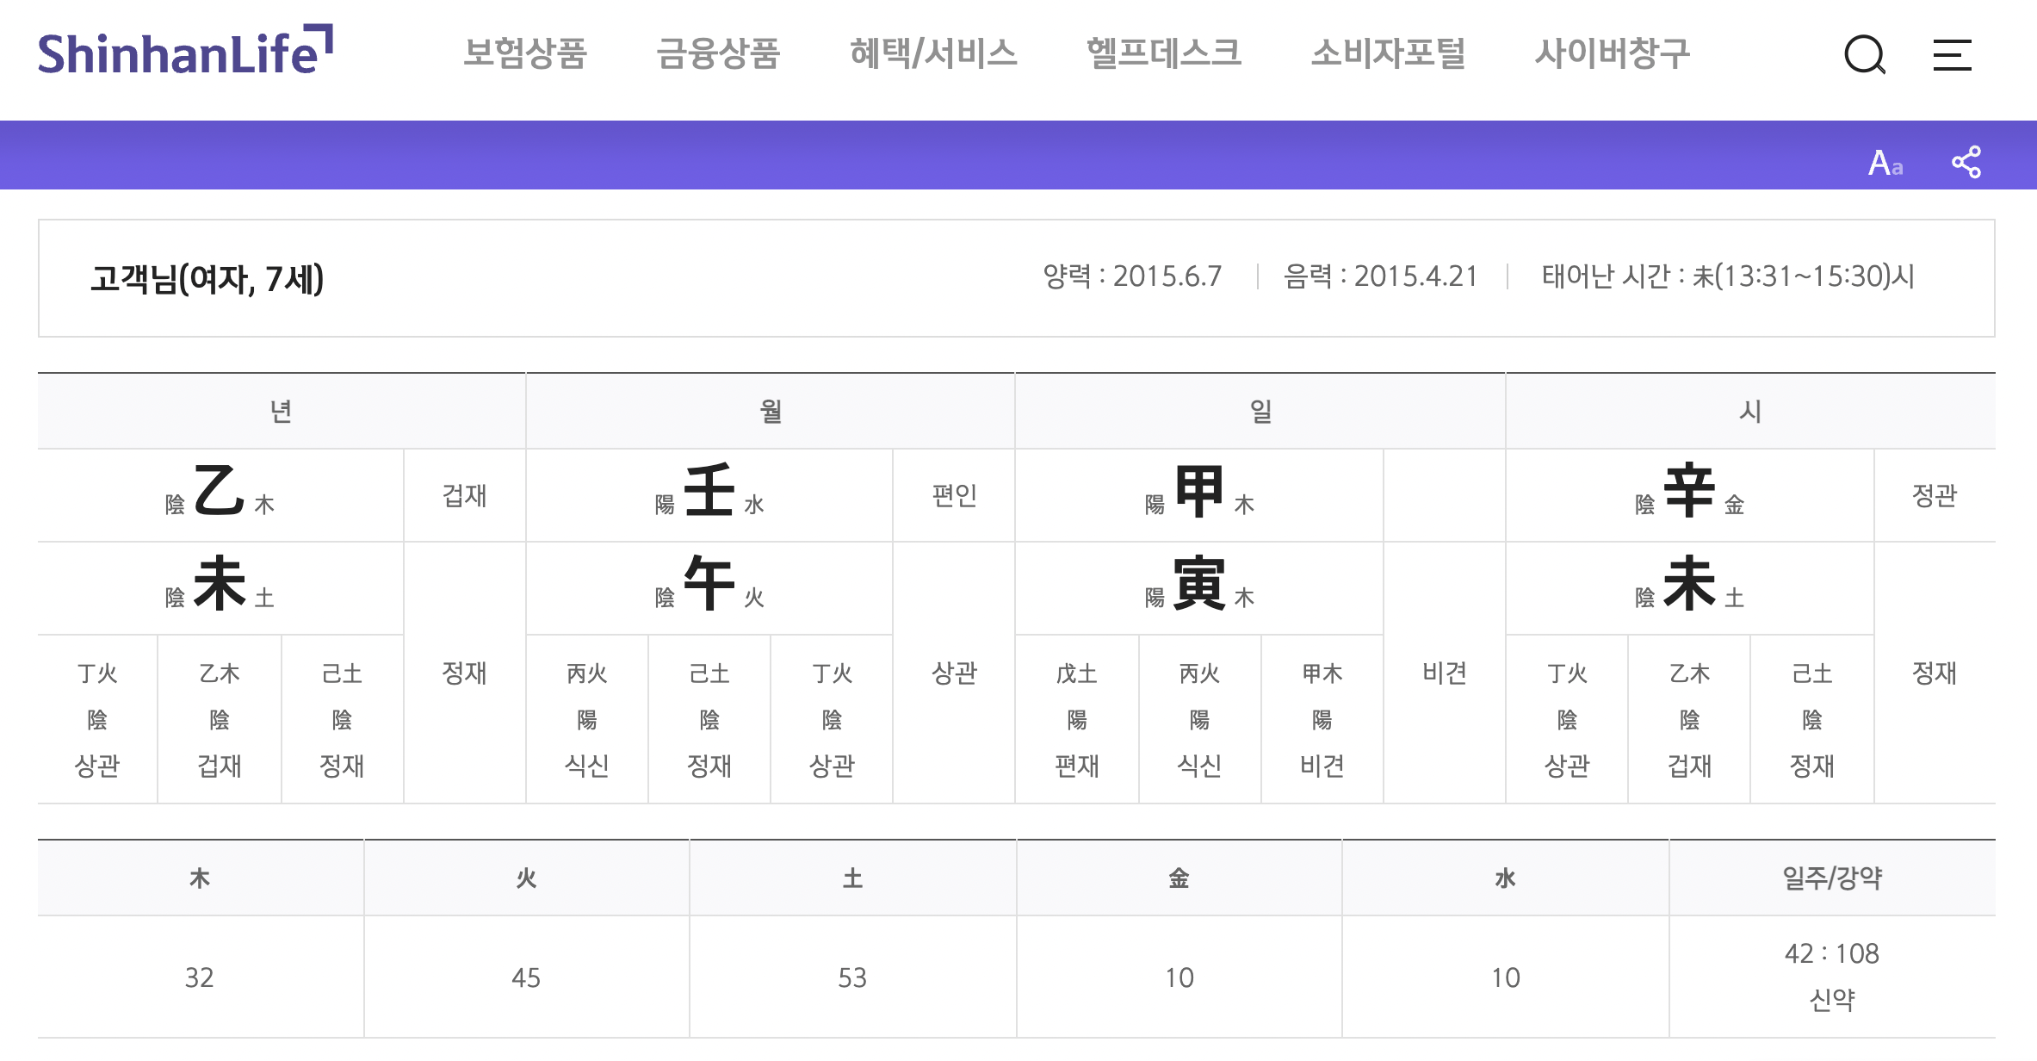Click the share icon
Image resolution: width=2037 pixels, height=1061 pixels.
[1966, 162]
